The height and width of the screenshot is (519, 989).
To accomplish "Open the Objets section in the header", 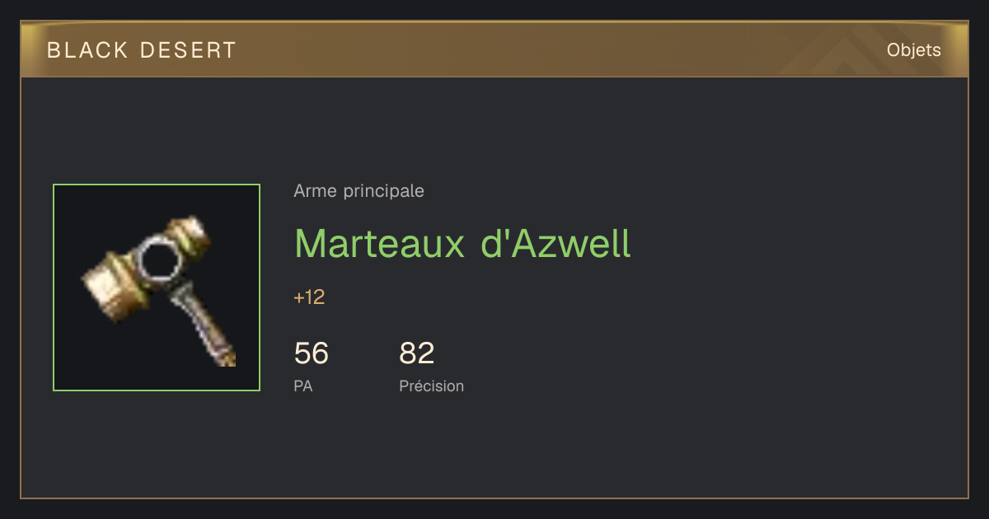I will [914, 50].
